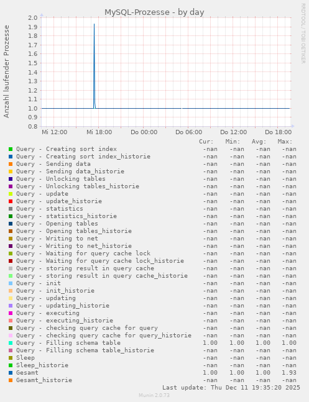Click the Cur: column header
The width and height of the screenshot is (309, 402).
coord(206,142)
